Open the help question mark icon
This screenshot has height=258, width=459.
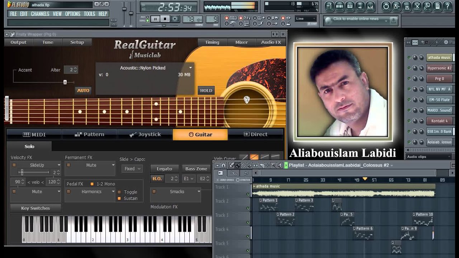(448, 6)
